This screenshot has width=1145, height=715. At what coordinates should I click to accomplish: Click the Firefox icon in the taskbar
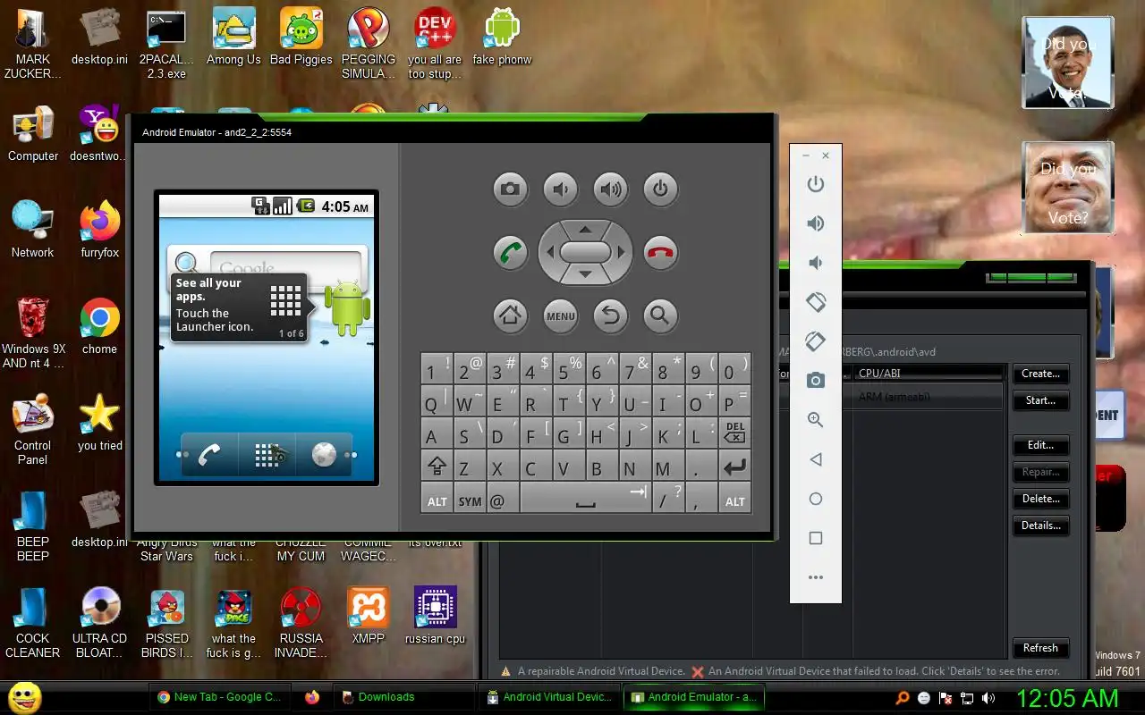pos(312,697)
